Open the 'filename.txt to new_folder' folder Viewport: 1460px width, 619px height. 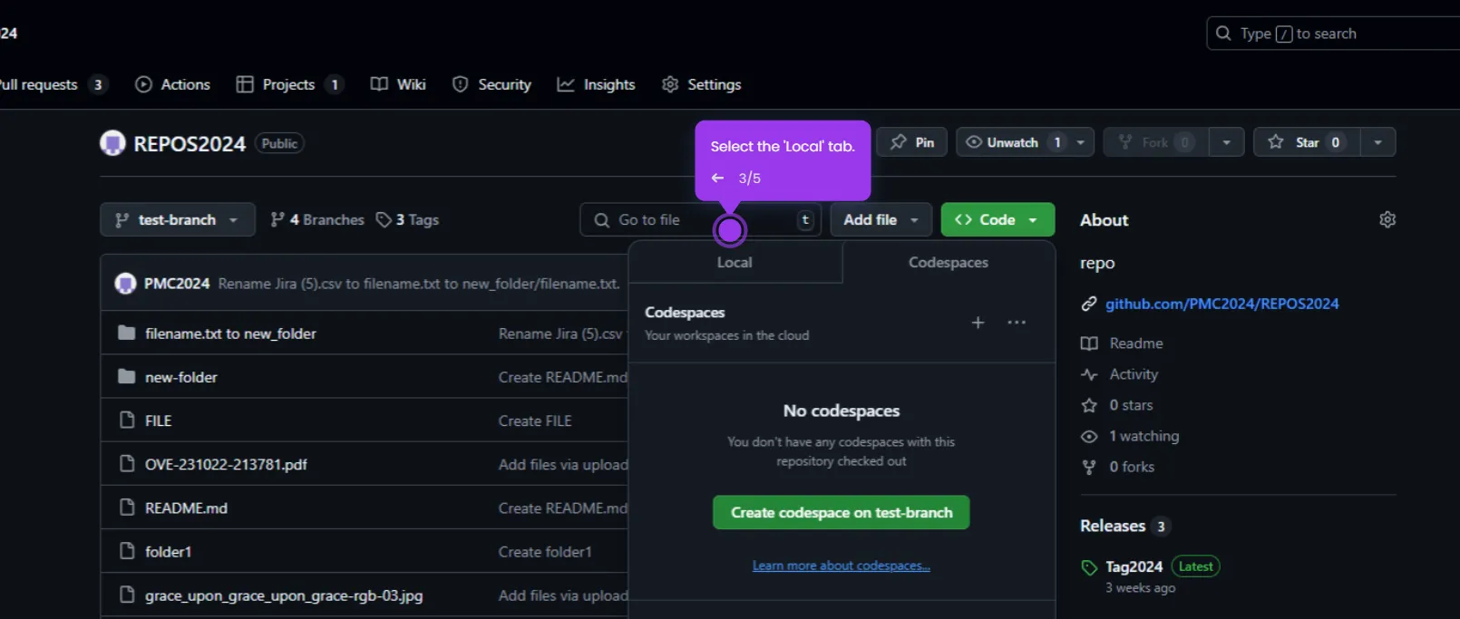230,334
